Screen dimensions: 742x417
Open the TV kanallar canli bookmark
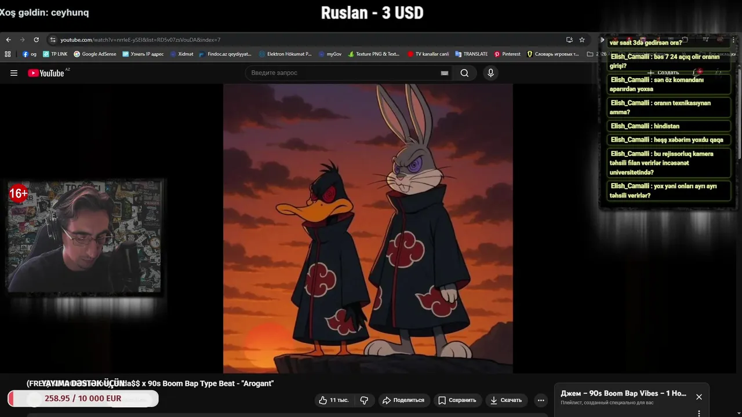pos(428,54)
